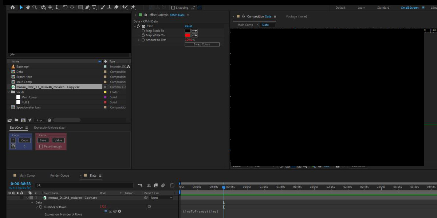Pick the Clone Stamp tool

pos(109,7)
